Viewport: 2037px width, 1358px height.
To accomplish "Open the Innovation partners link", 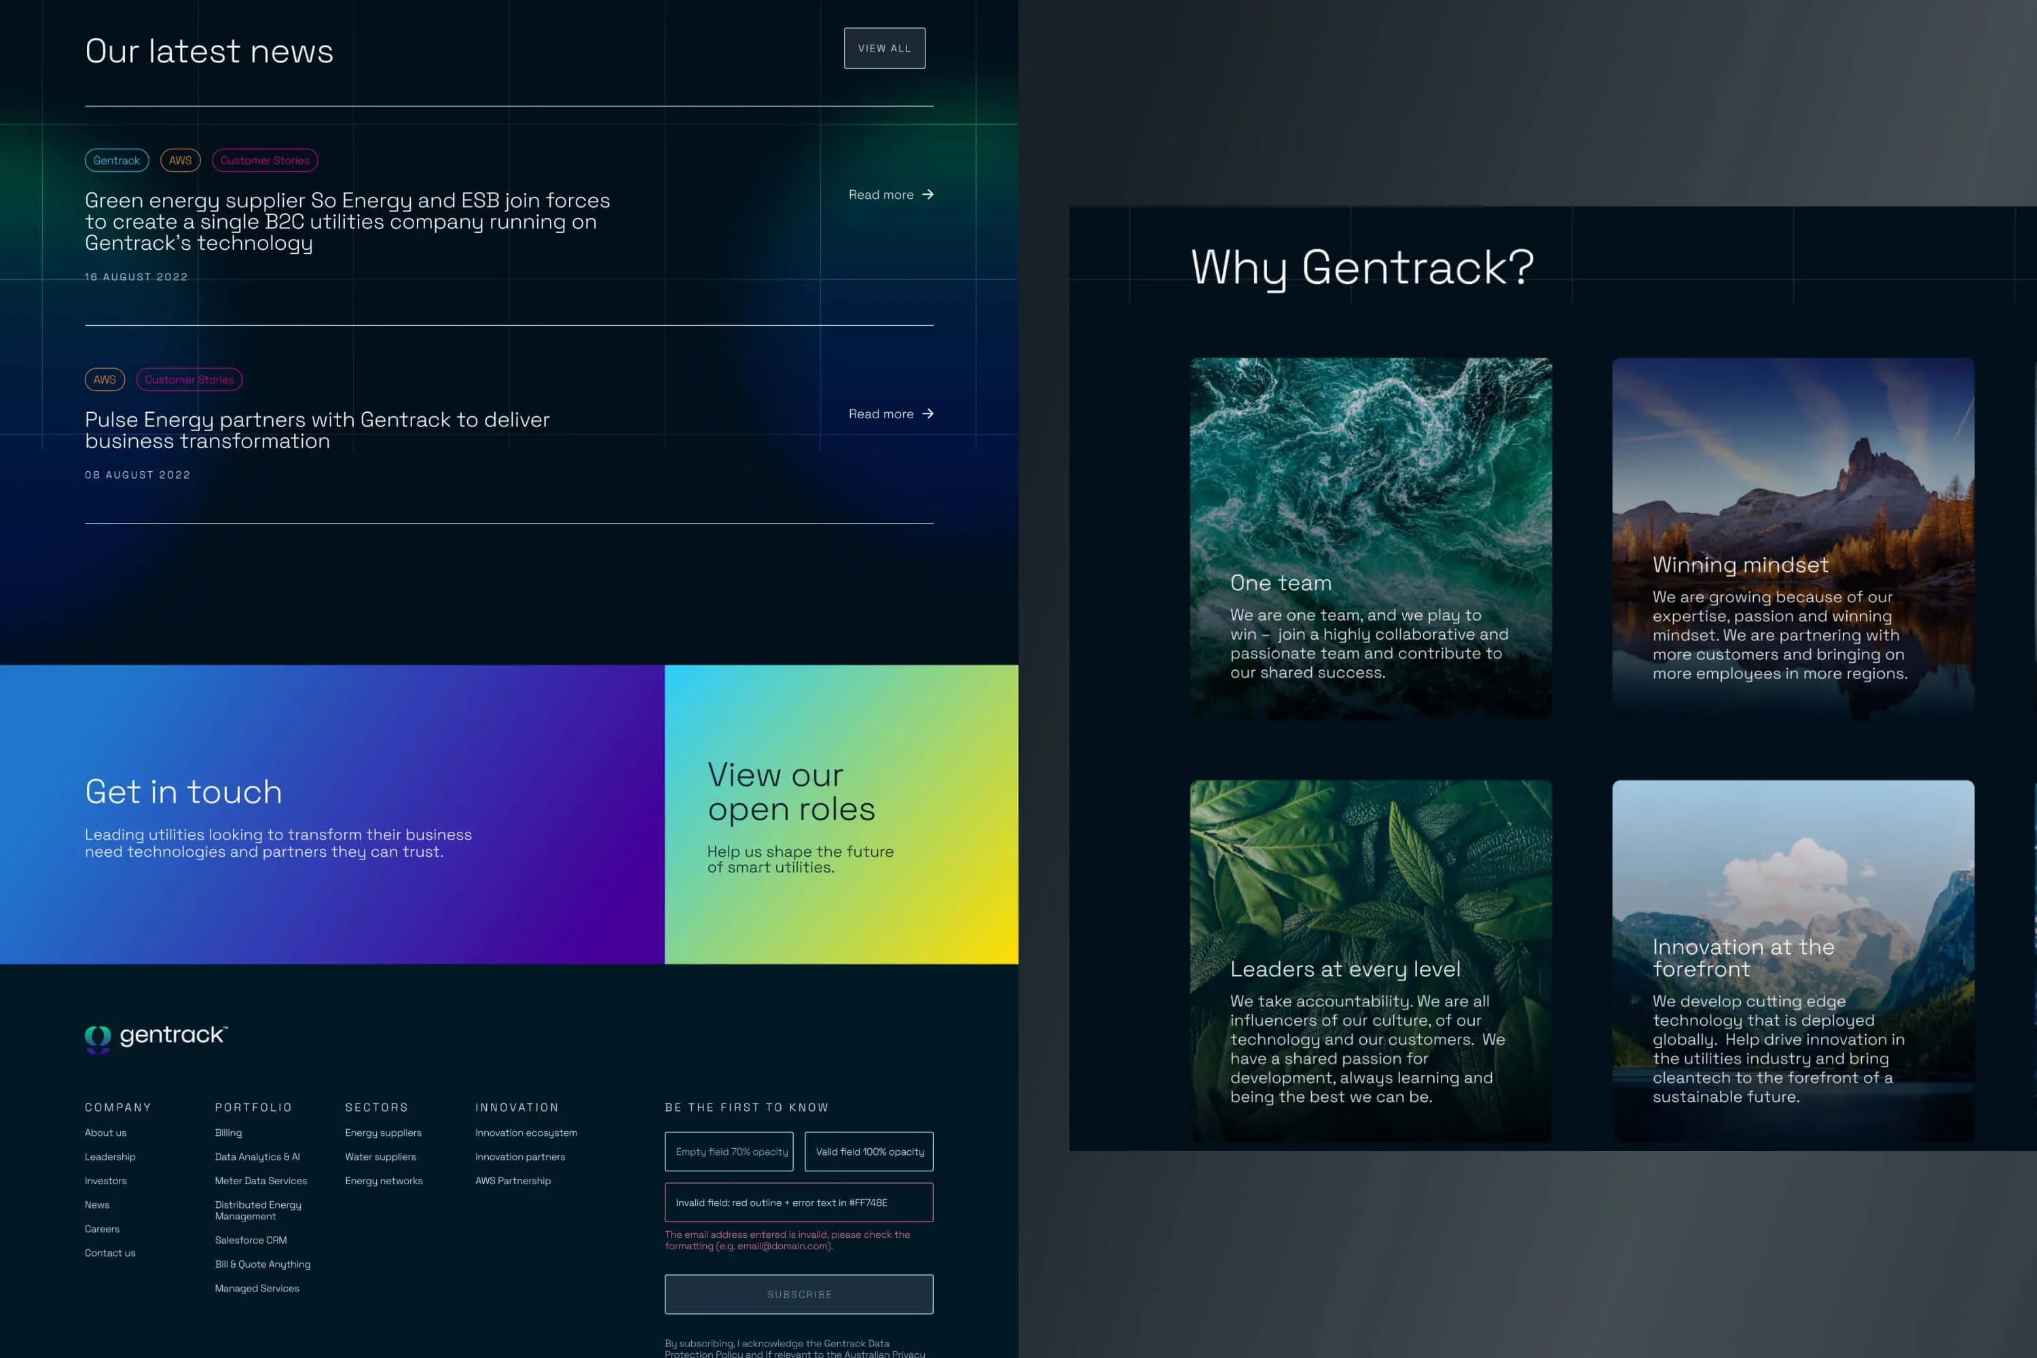I will click(519, 1157).
